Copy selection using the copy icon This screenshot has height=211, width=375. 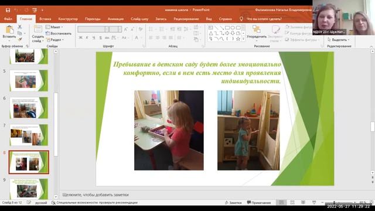click(x=20, y=33)
